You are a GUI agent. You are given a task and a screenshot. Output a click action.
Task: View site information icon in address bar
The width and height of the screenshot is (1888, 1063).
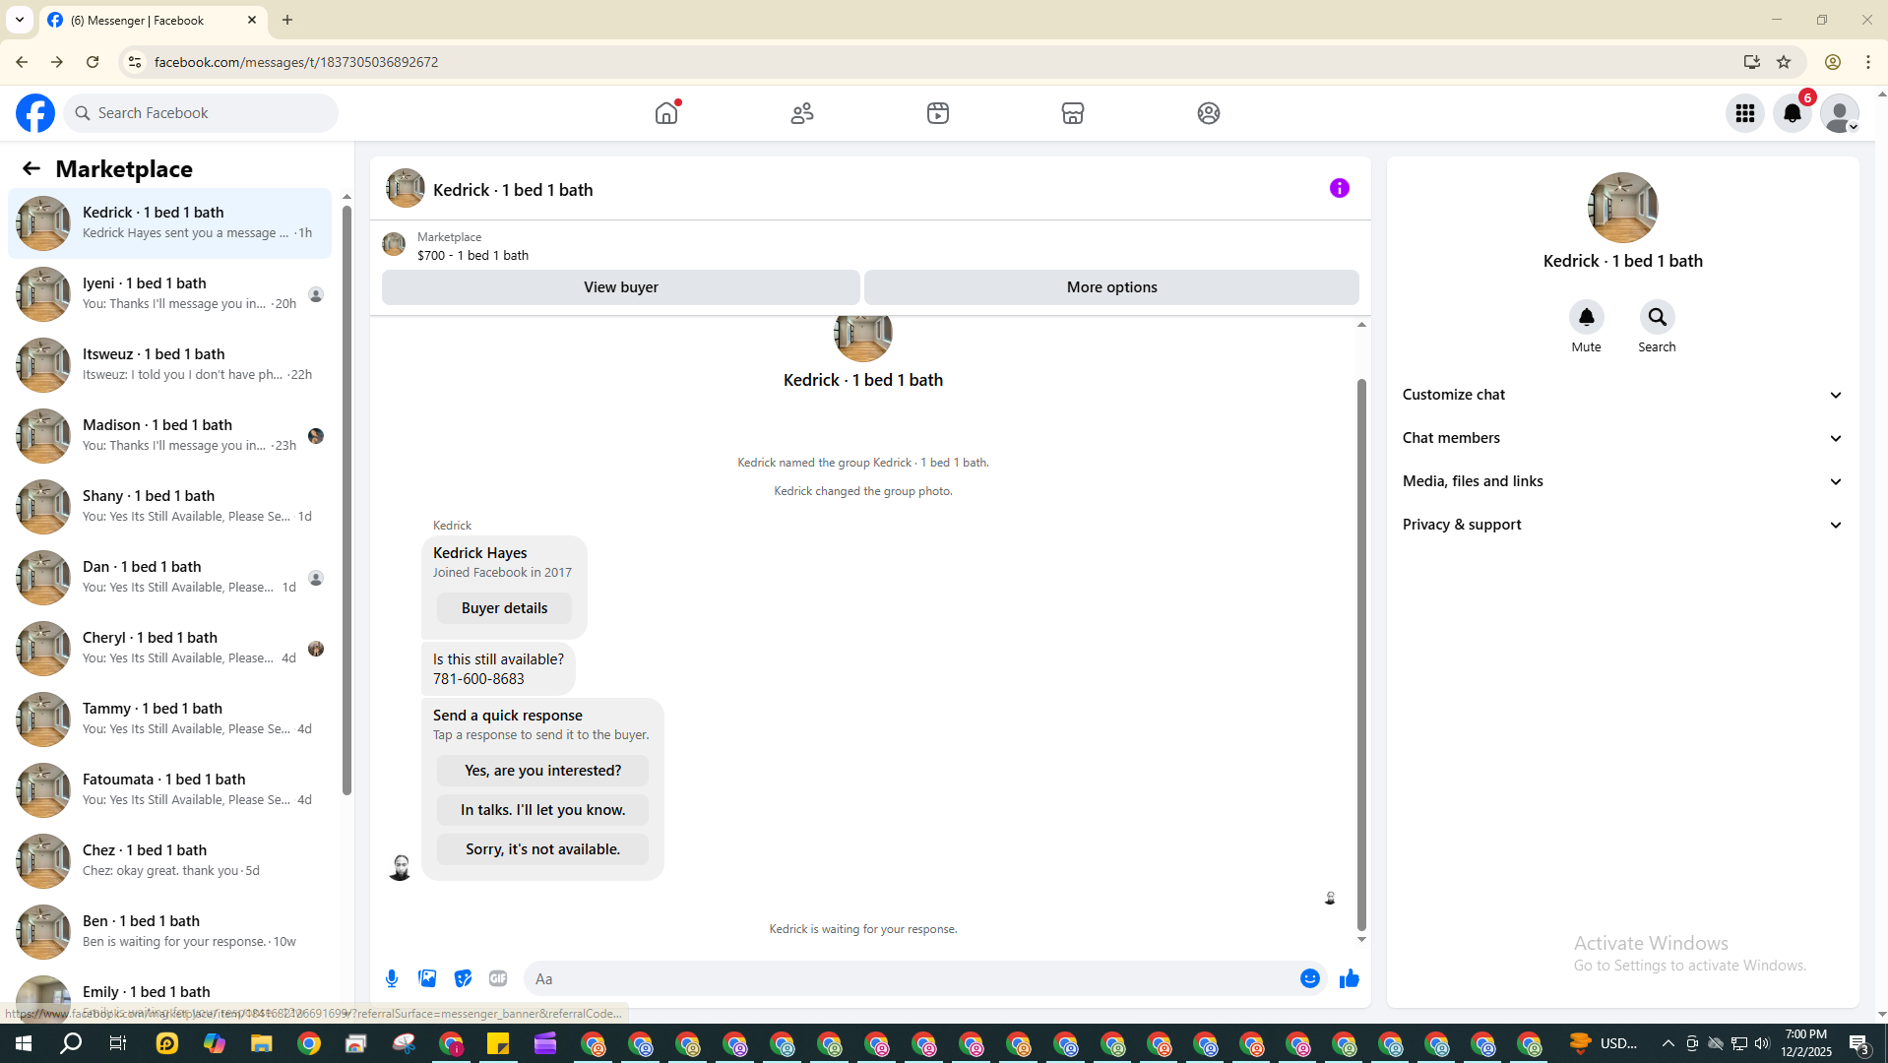pos(135,62)
